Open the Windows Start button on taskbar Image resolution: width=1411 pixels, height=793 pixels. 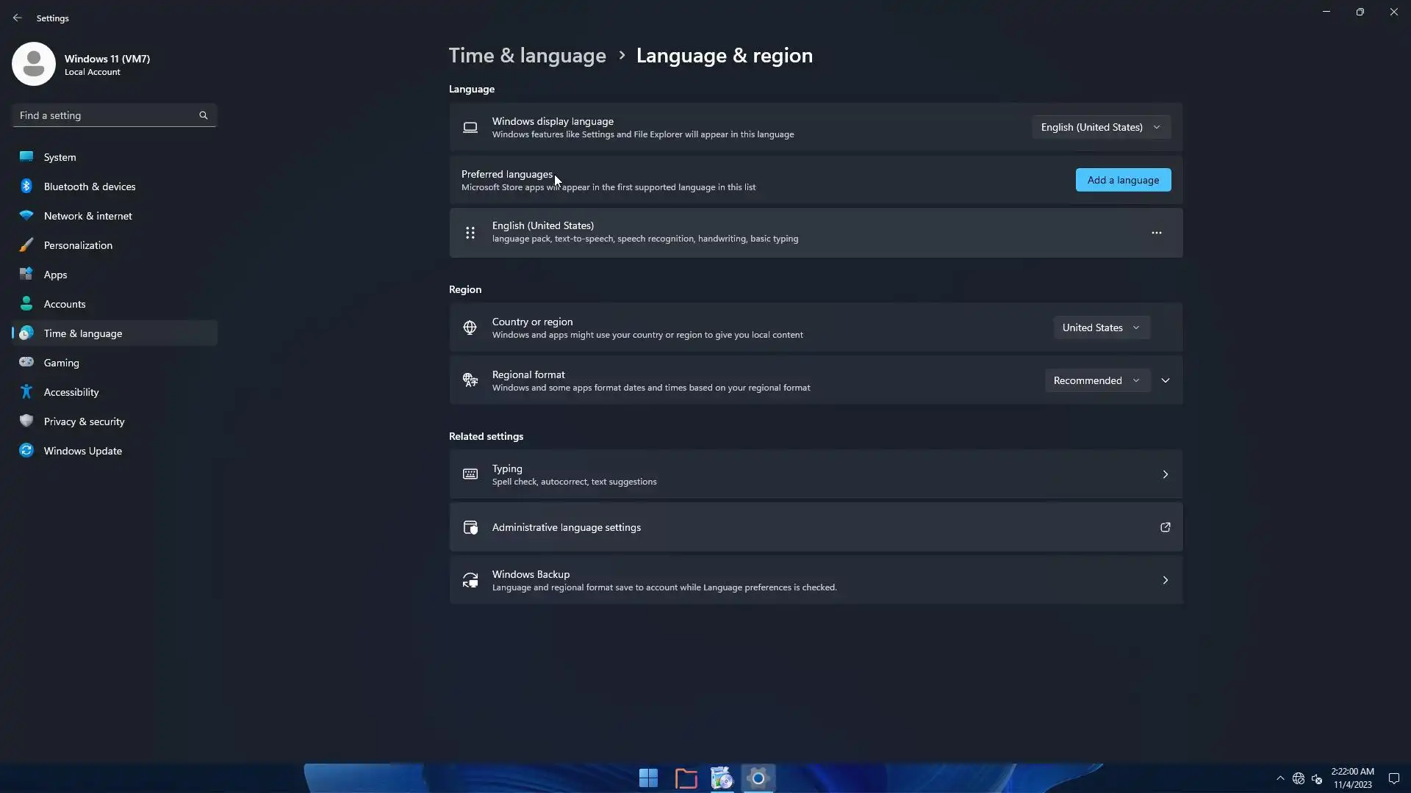[648, 778]
